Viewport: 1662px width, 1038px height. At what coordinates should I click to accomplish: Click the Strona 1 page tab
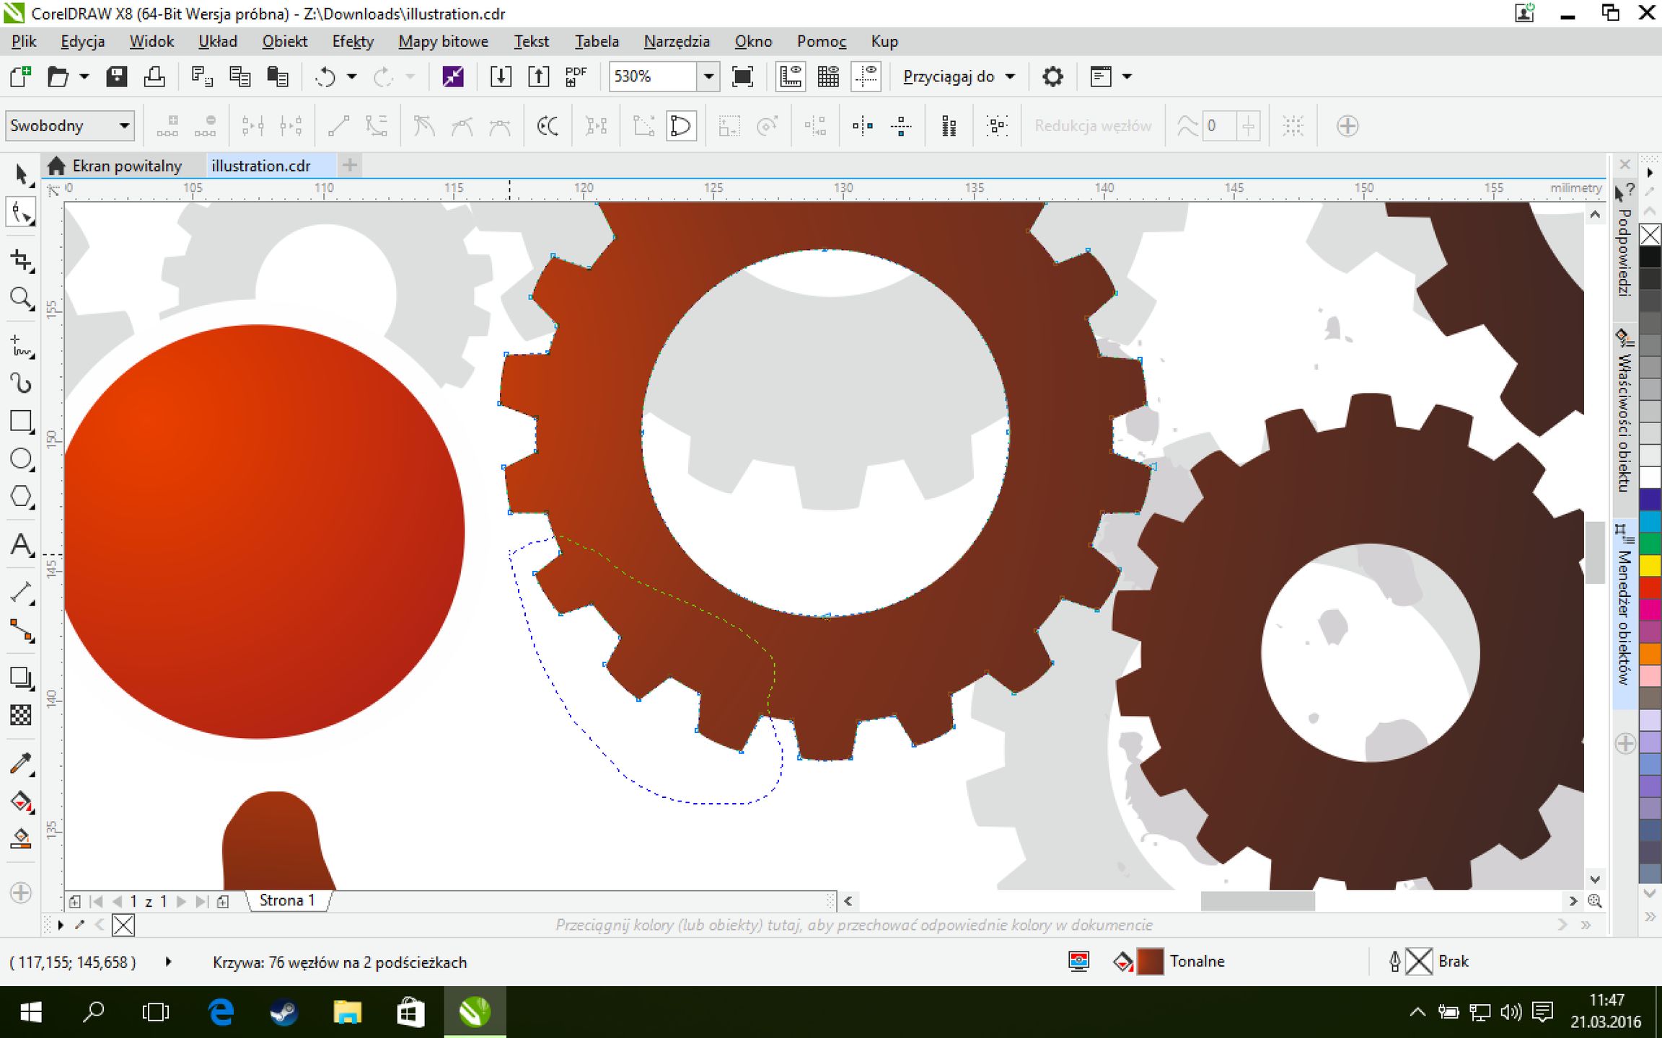pyautogui.click(x=286, y=900)
